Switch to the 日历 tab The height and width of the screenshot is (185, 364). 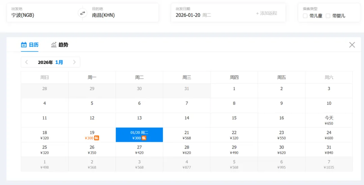tap(30, 45)
